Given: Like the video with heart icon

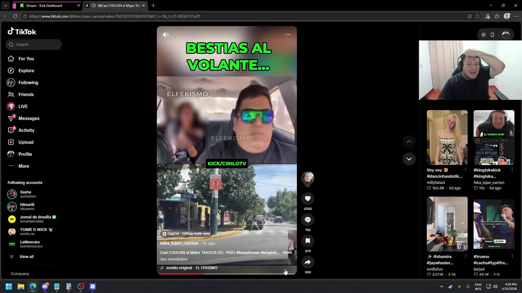Looking at the screenshot, I should click(x=307, y=199).
